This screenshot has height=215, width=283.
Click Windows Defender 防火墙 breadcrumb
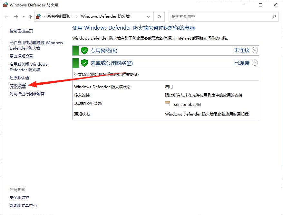(x=105, y=16)
